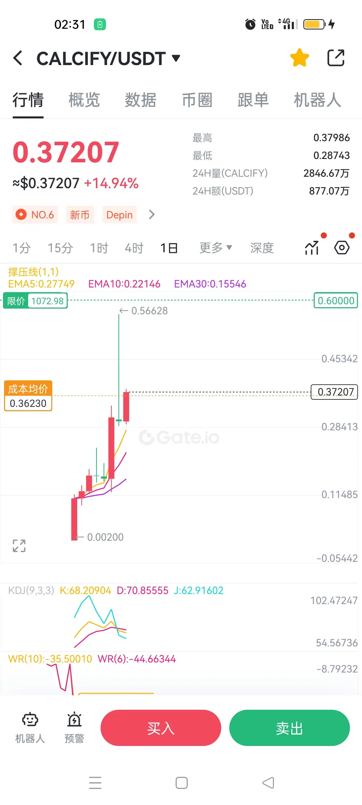Tap Android home navigation button
Image resolution: width=362 pixels, height=805 pixels.
pos(181,783)
